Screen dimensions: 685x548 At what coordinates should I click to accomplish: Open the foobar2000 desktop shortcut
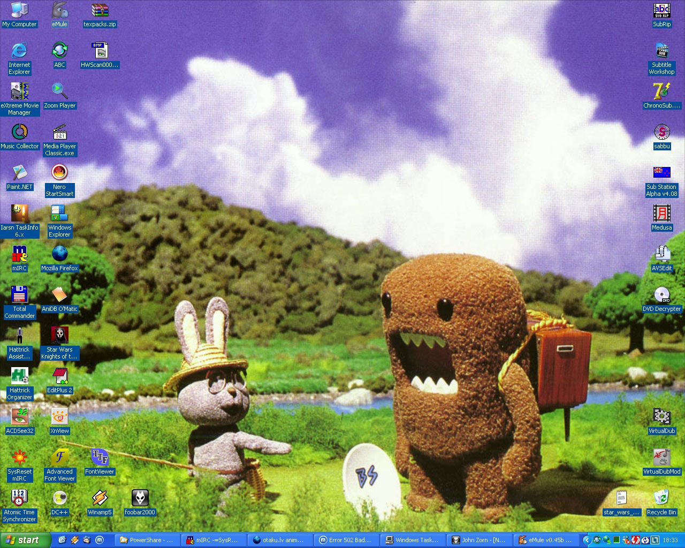(x=140, y=503)
